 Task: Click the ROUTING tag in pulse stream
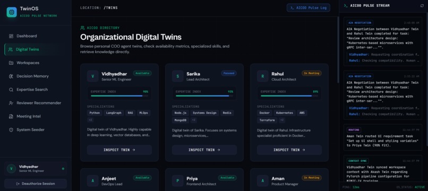click(354, 130)
